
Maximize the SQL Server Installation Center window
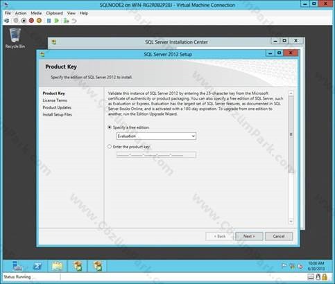click(284, 41)
